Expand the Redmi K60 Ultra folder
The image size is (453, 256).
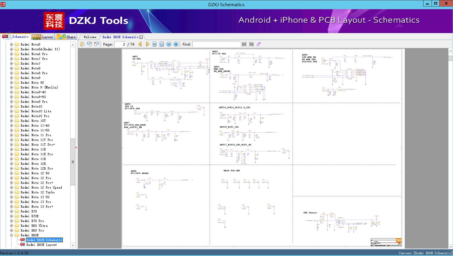(11, 226)
